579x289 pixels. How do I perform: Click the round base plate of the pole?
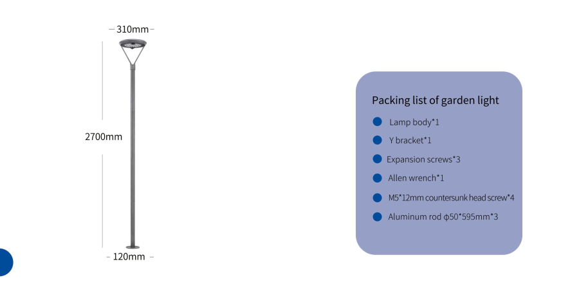tap(133, 247)
